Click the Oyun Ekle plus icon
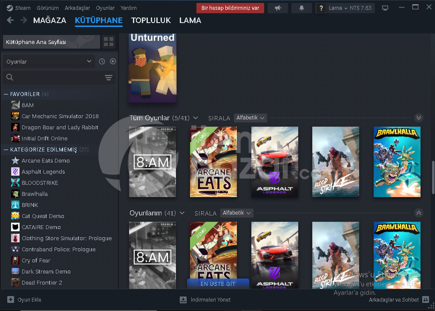This screenshot has height=311, width=435. tap(11, 299)
